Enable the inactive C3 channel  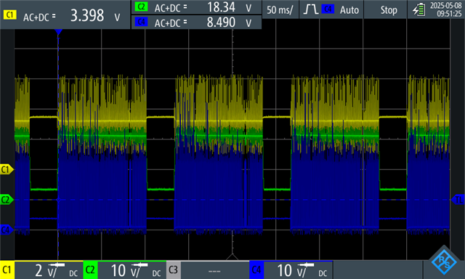(x=174, y=270)
